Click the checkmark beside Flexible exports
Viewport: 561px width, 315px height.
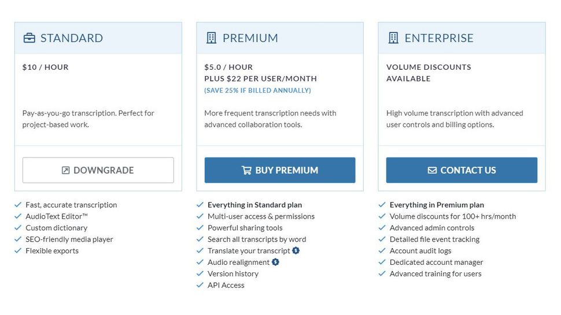[x=18, y=250]
